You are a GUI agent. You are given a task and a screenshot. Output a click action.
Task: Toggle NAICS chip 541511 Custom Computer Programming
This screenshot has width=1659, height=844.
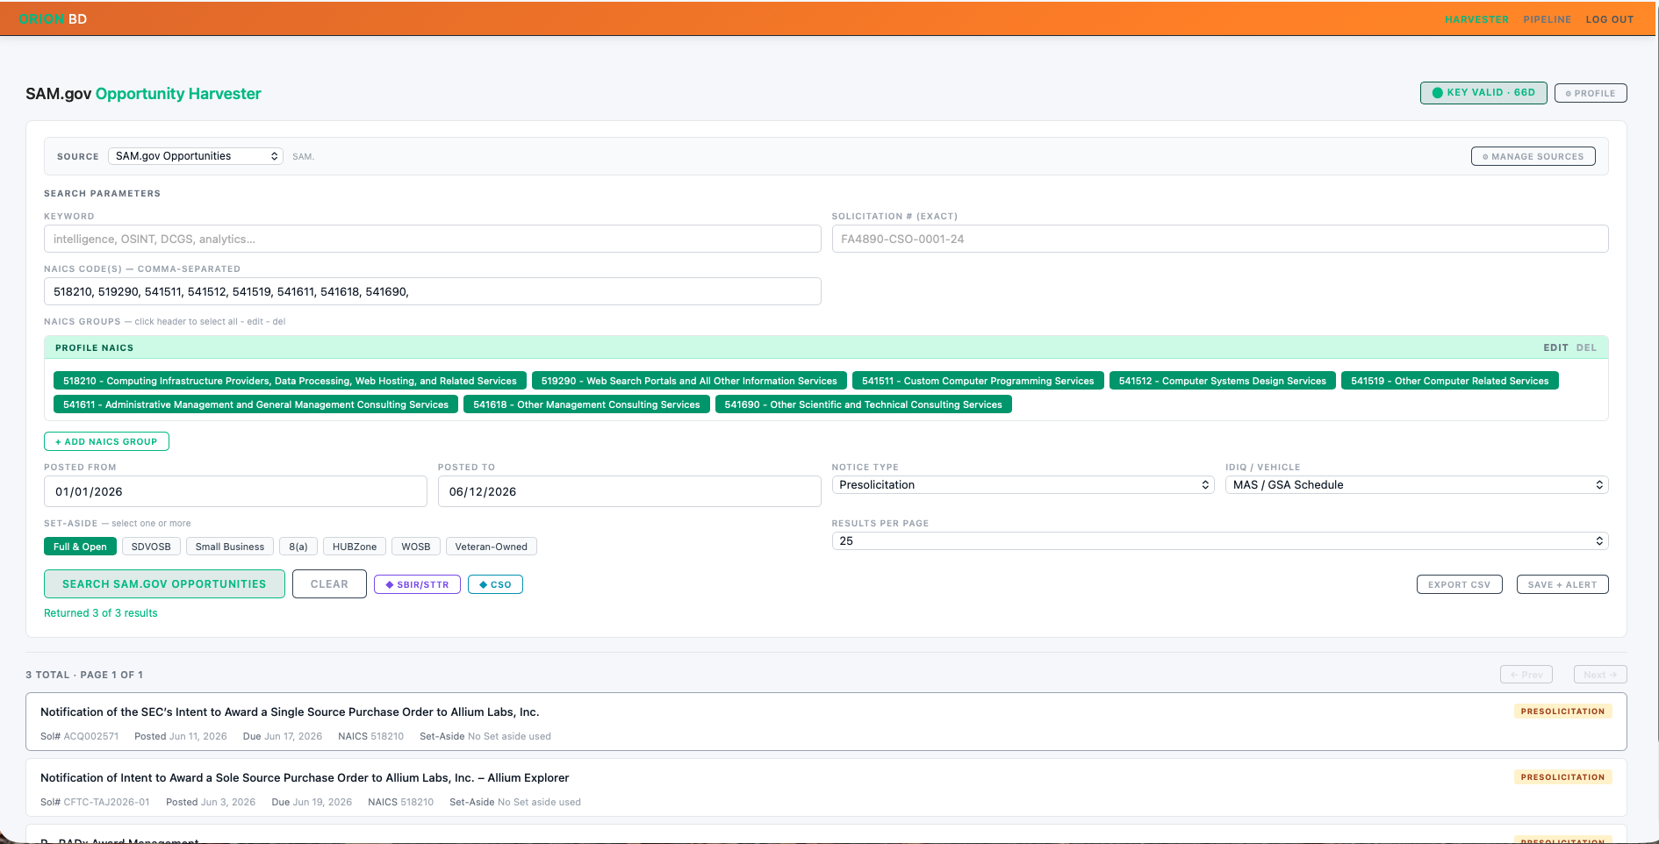coord(978,381)
